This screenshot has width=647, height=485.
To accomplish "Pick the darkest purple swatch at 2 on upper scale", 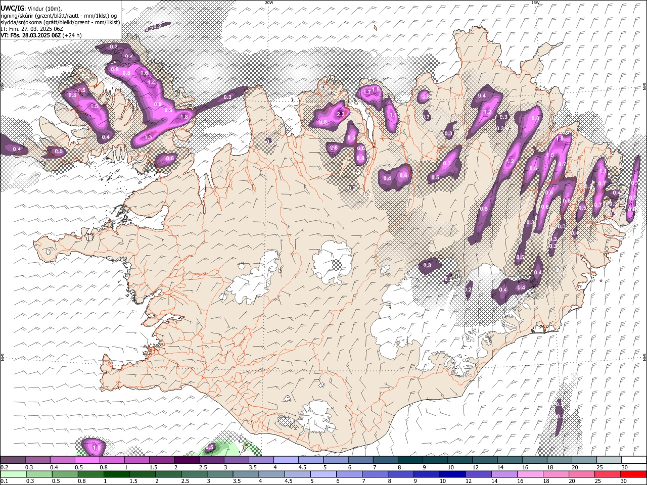I will [187, 460].
